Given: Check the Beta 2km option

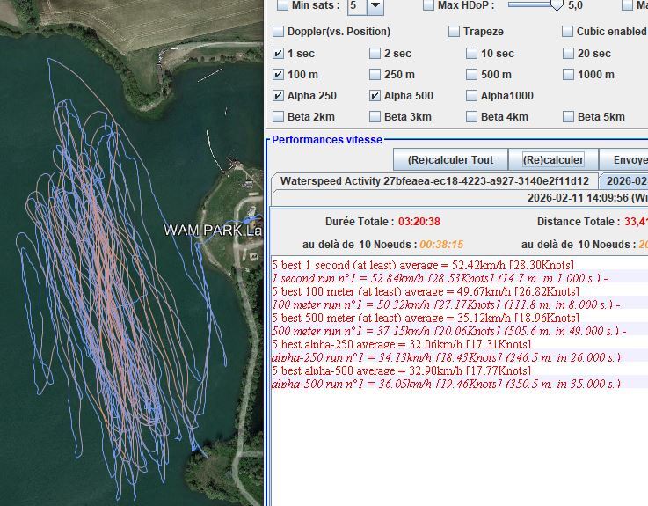Looking at the screenshot, I should click(279, 117).
